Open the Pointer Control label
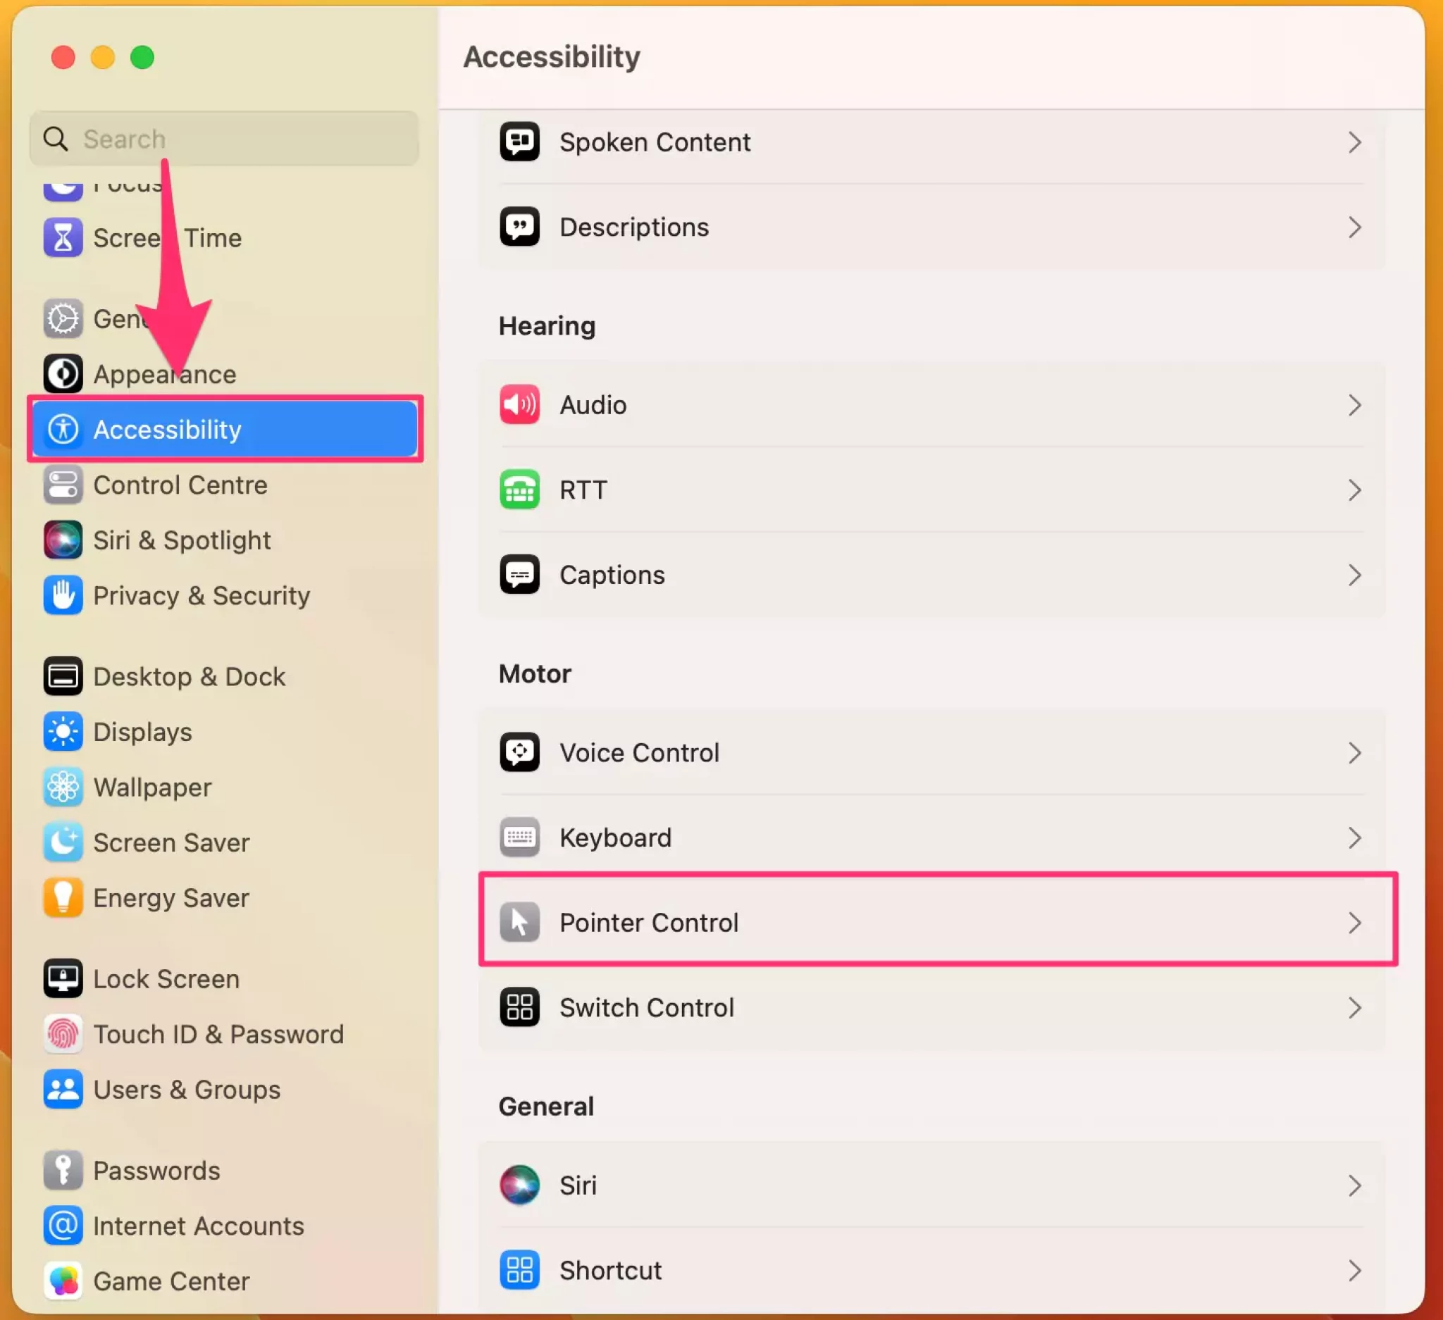This screenshot has height=1320, width=1443. tap(648, 922)
